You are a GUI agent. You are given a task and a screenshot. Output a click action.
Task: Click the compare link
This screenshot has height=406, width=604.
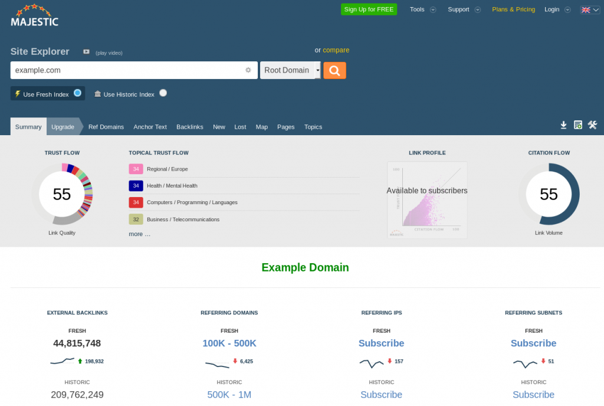pyautogui.click(x=336, y=50)
